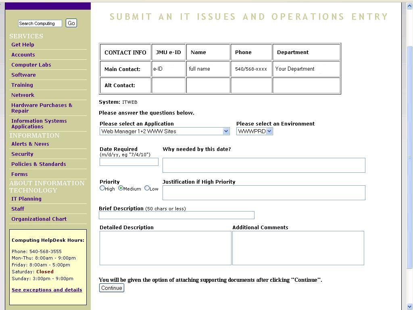Click Main Contact department field
Viewport: 413px width, 310px height.
click(x=306, y=69)
